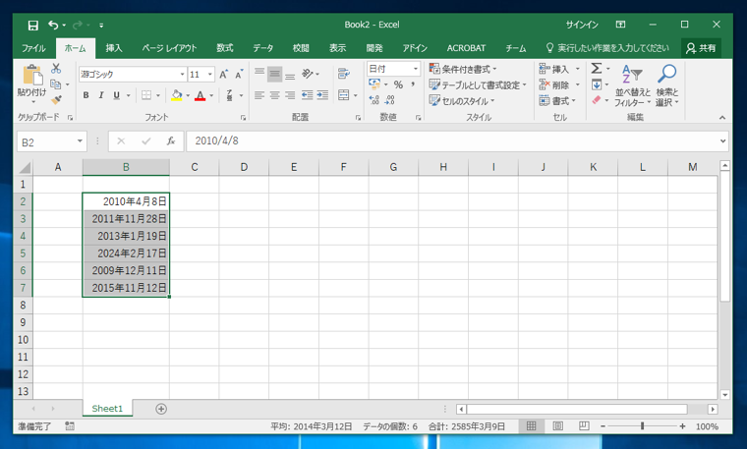Click the paste clipboard icon
Image resolution: width=747 pixels, height=449 pixels.
point(31,76)
